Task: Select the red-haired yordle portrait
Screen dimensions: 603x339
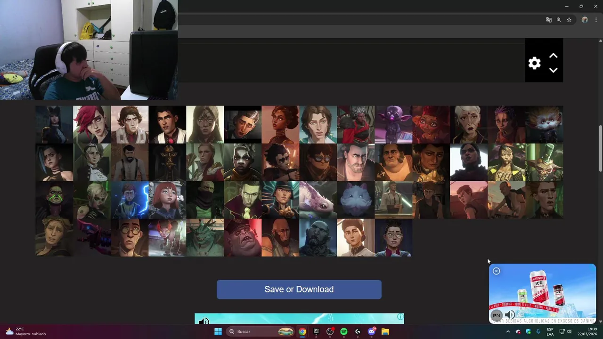Action: (431, 124)
